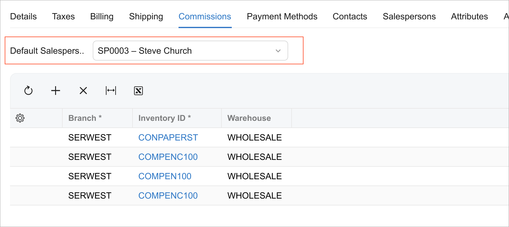Open the CONPAPERST inventory link
509x227 pixels.
click(168, 137)
